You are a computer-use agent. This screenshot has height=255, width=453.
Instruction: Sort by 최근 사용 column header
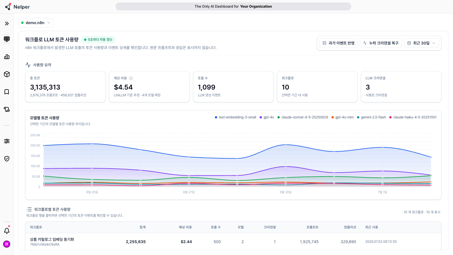coord(371,227)
